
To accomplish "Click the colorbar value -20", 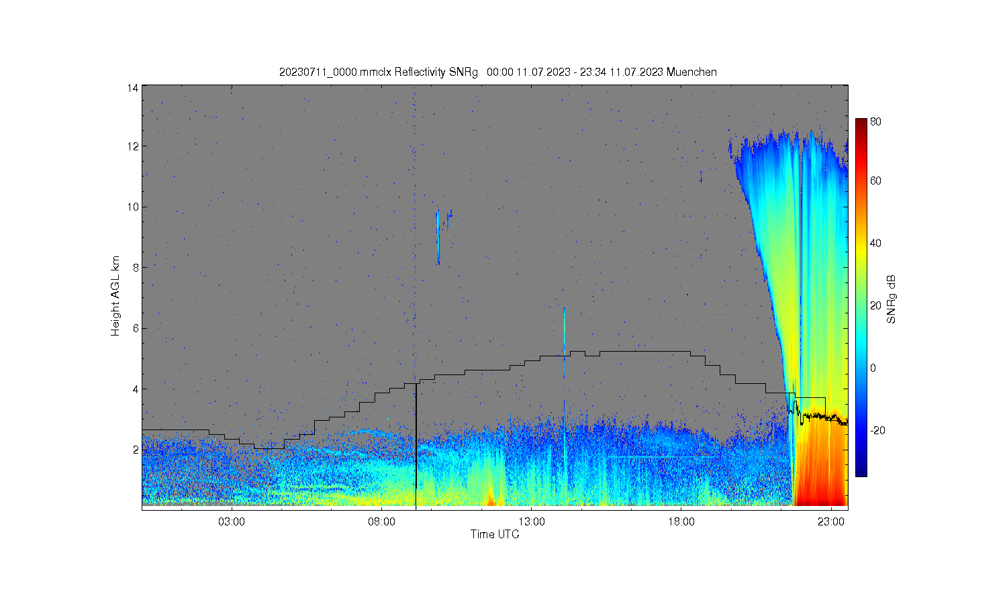I will [x=877, y=430].
